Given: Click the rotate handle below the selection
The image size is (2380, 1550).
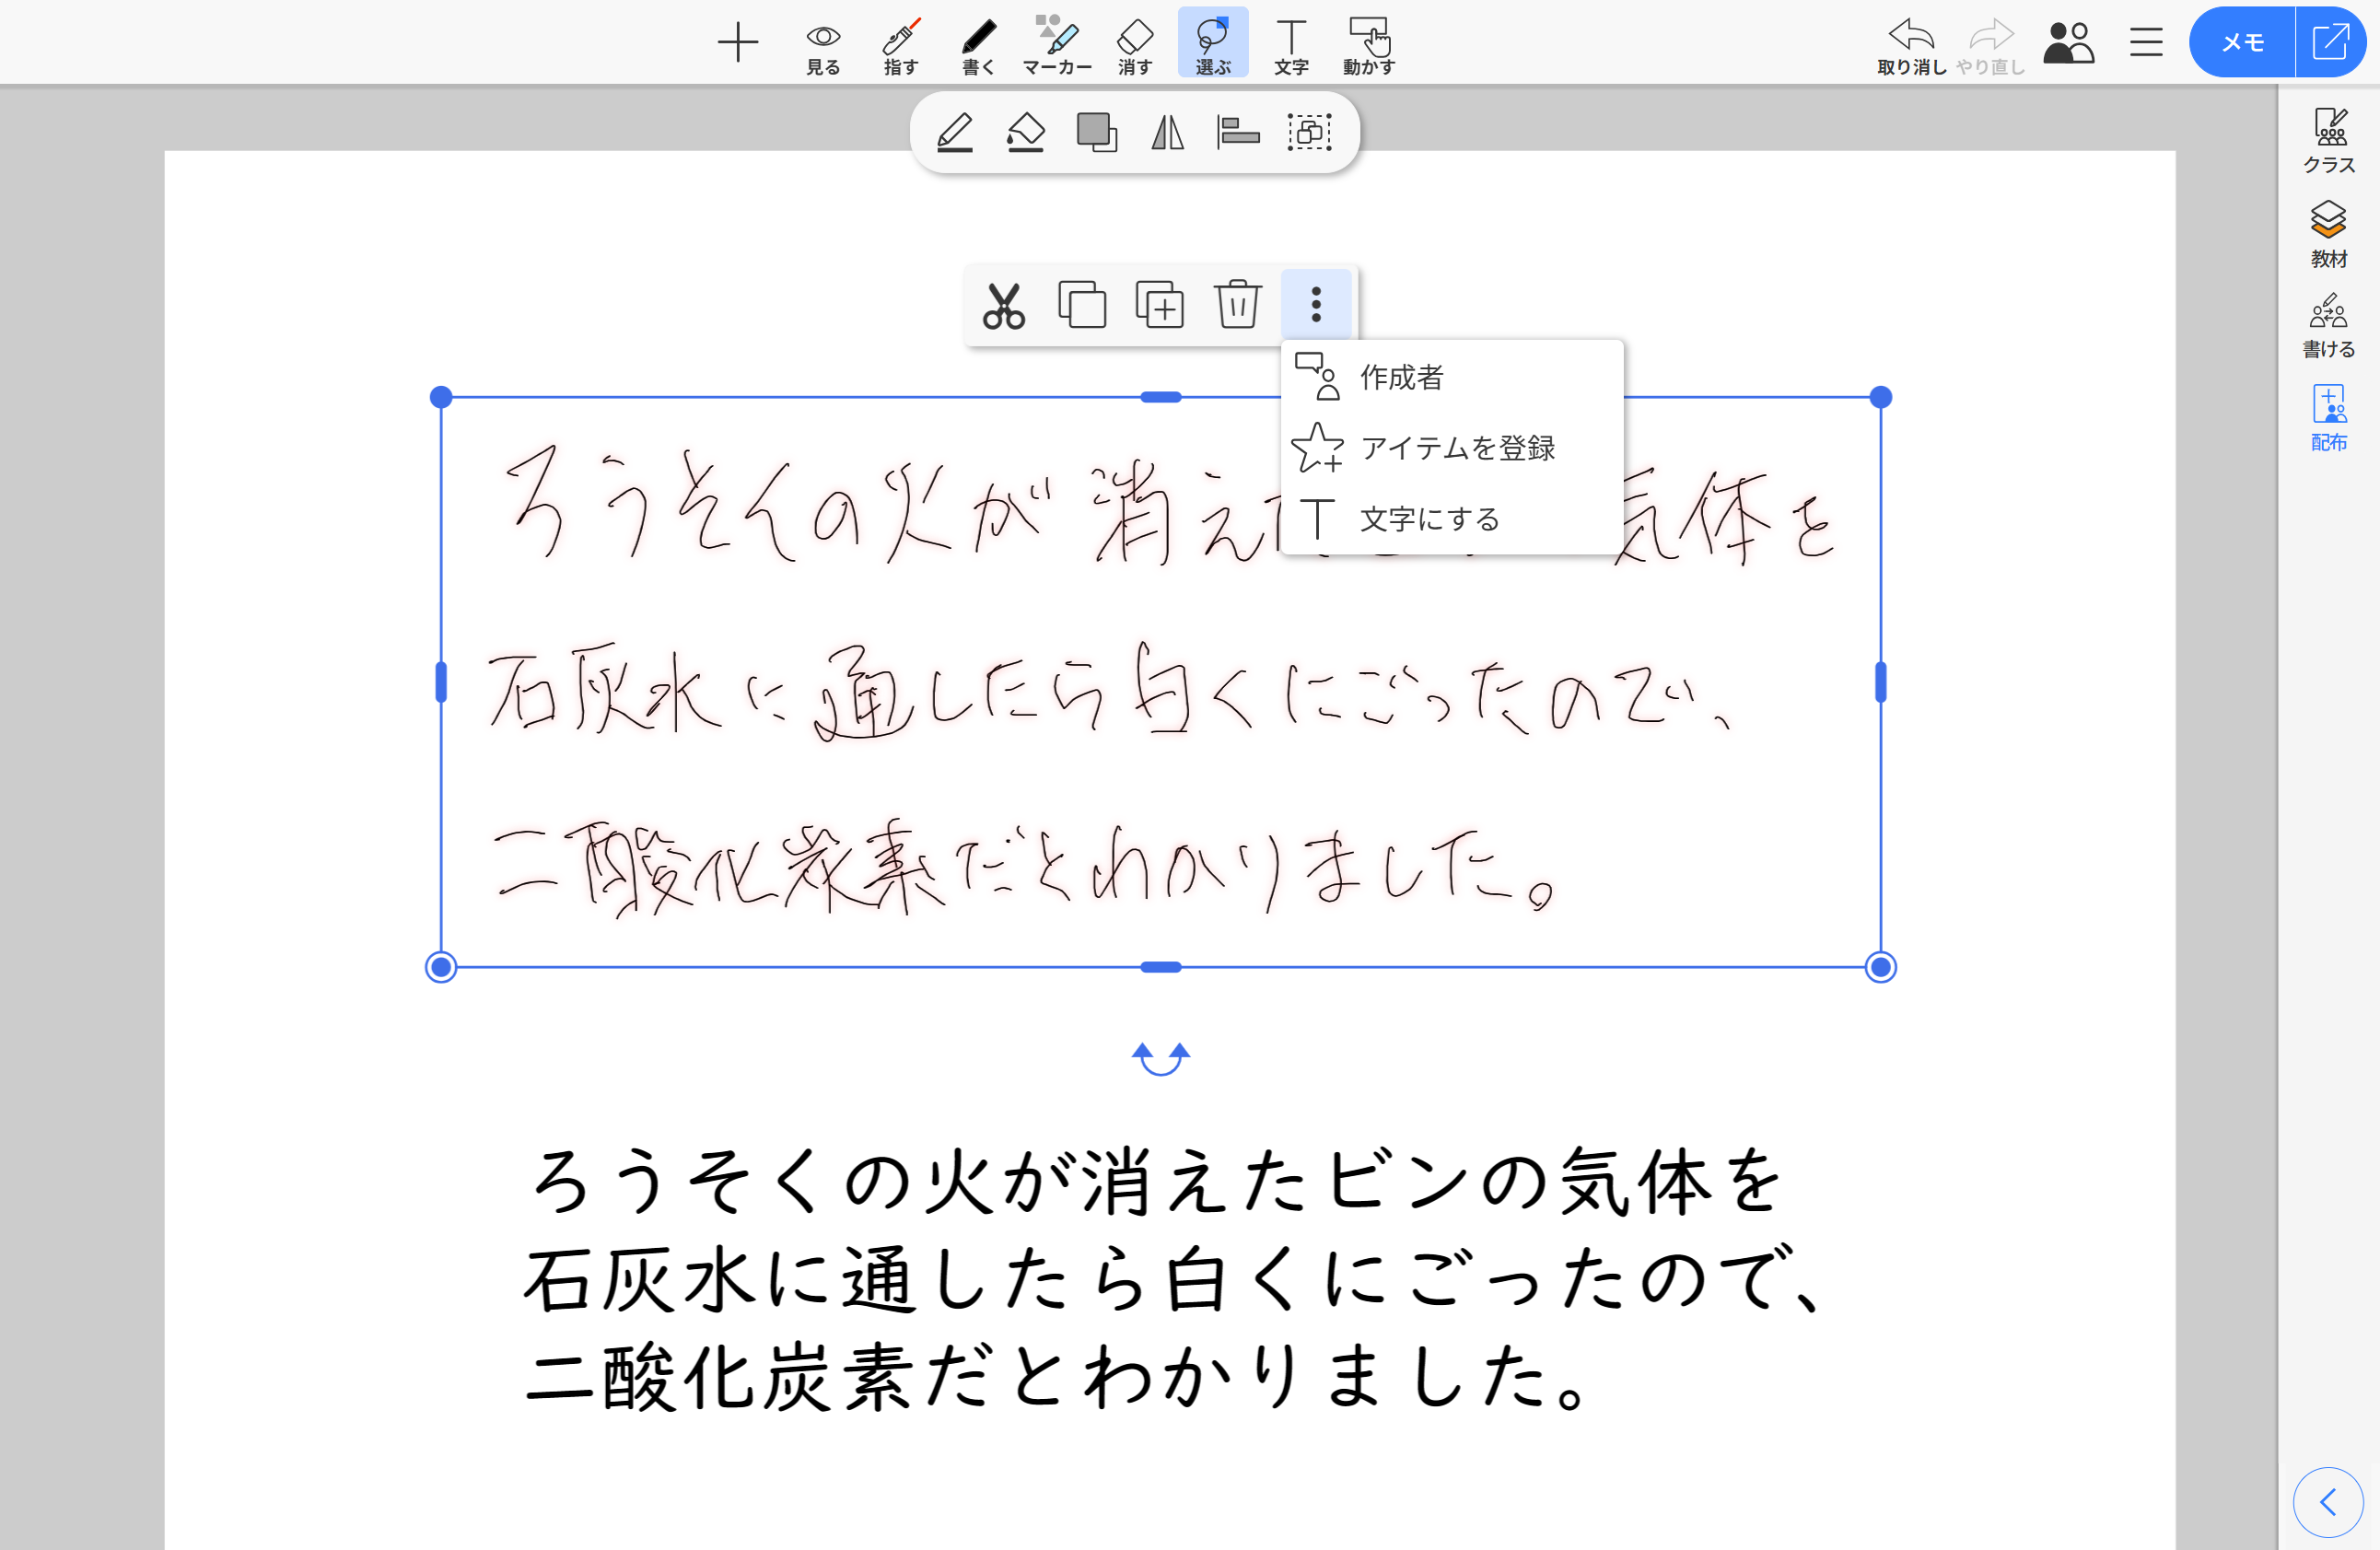Looking at the screenshot, I should (1160, 1058).
